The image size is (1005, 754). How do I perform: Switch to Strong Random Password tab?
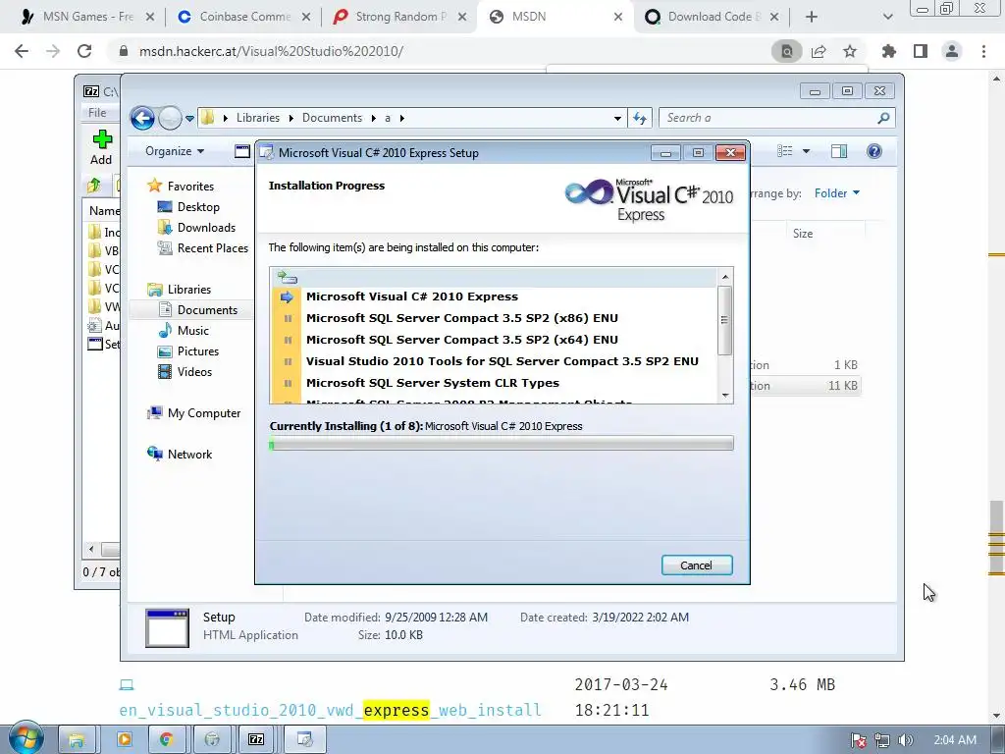click(x=400, y=17)
